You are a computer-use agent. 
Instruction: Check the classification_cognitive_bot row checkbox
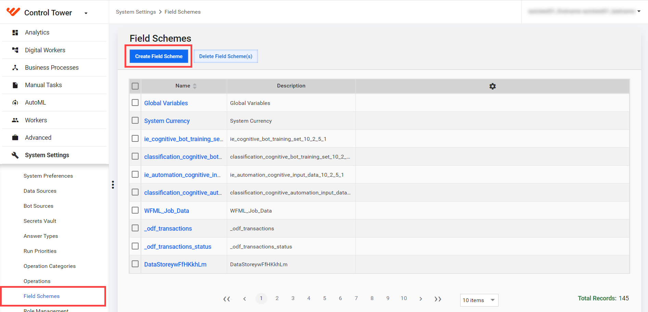pos(135,156)
